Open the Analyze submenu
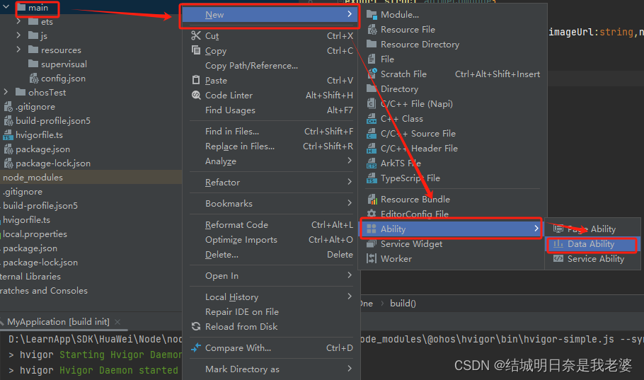This screenshot has width=644, height=380. (x=272, y=161)
